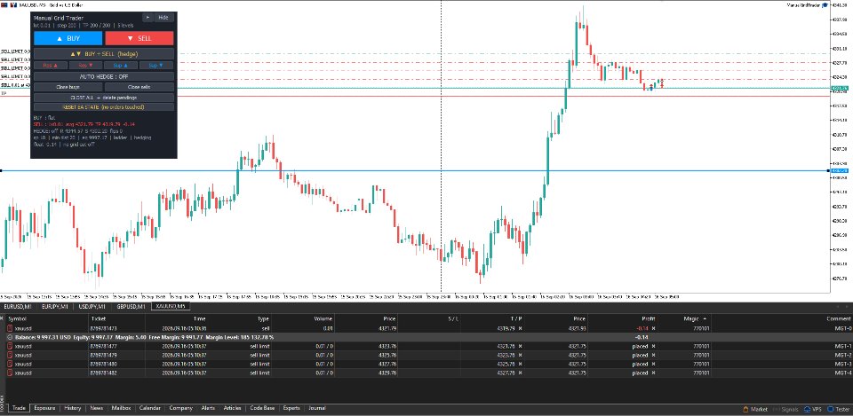This screenshot has width=853, height=416.
Task: Click the blue BUY button
Action: point(68,38)
